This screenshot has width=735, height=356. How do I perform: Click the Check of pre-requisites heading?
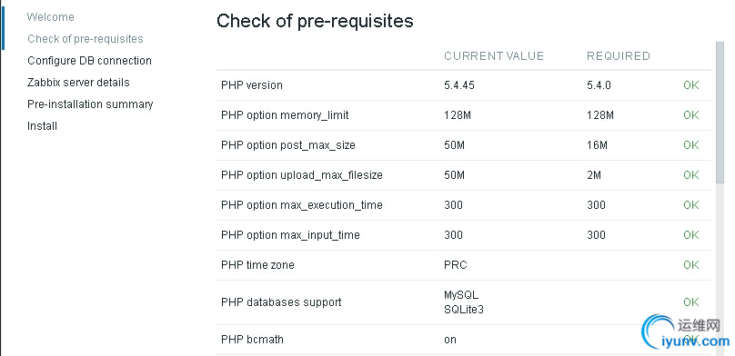315,21
